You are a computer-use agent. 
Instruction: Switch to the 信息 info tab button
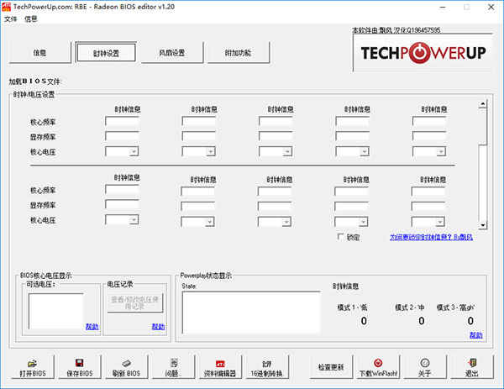(39, 53)
